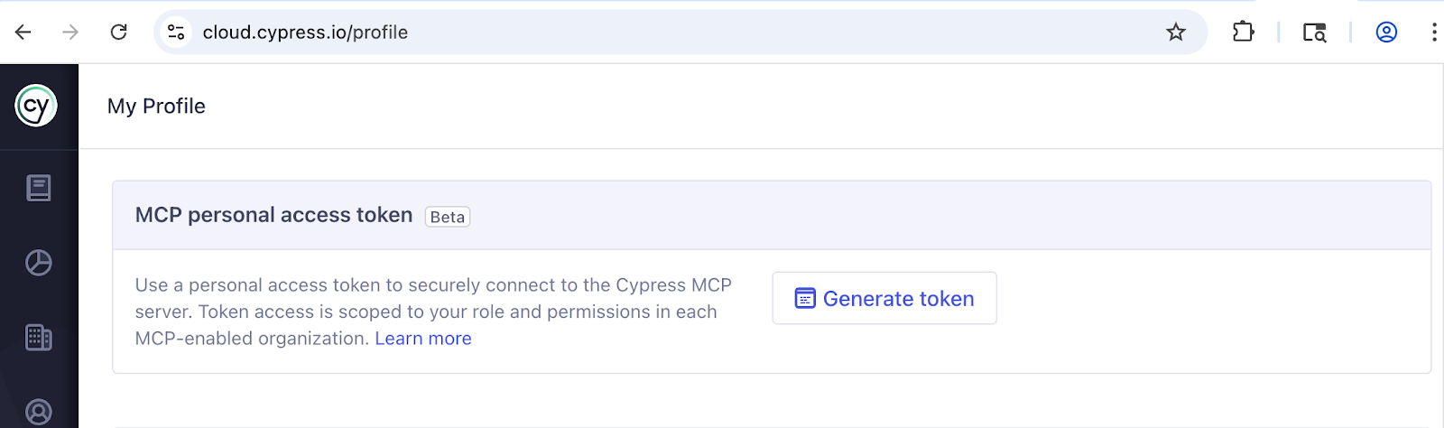Click the cloud.cypress.io/profile address bar

click(x=632, y=33)
